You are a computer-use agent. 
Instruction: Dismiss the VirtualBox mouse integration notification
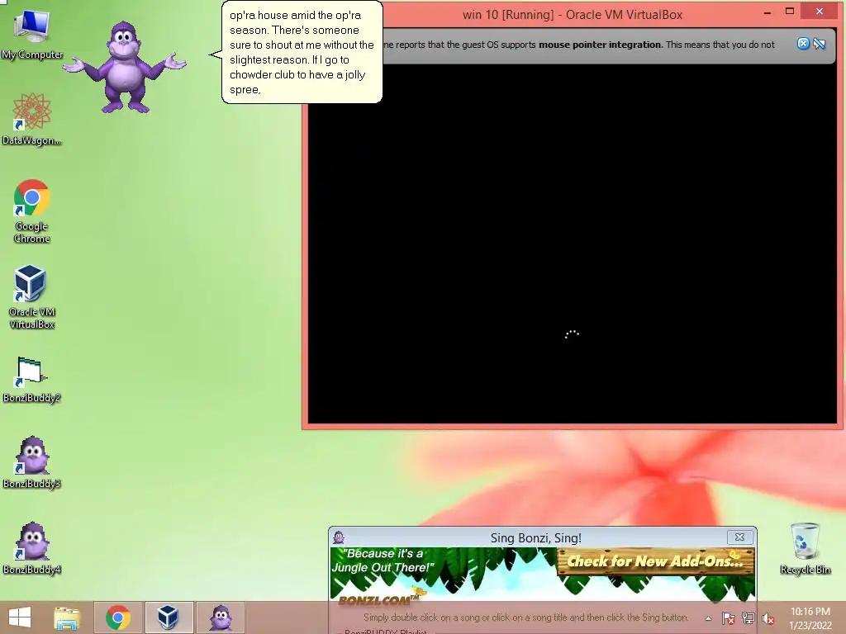point(803,44)
